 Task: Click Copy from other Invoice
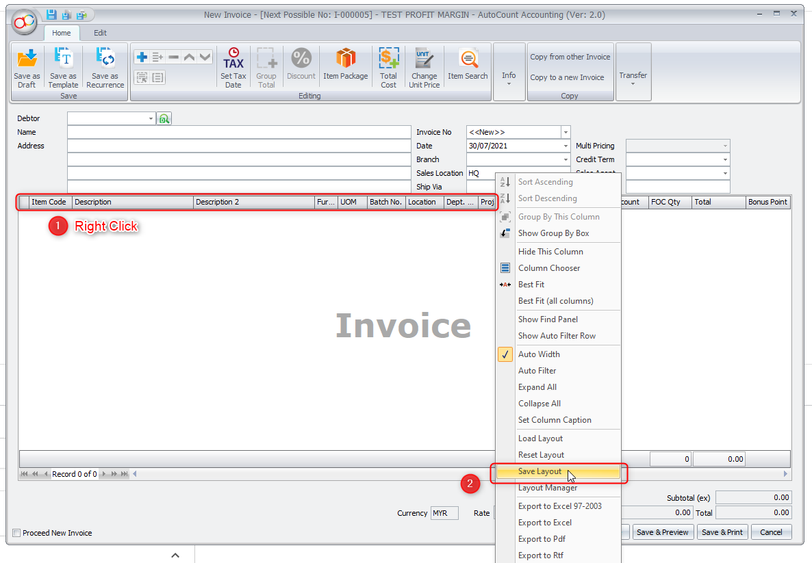click(570, 57)
